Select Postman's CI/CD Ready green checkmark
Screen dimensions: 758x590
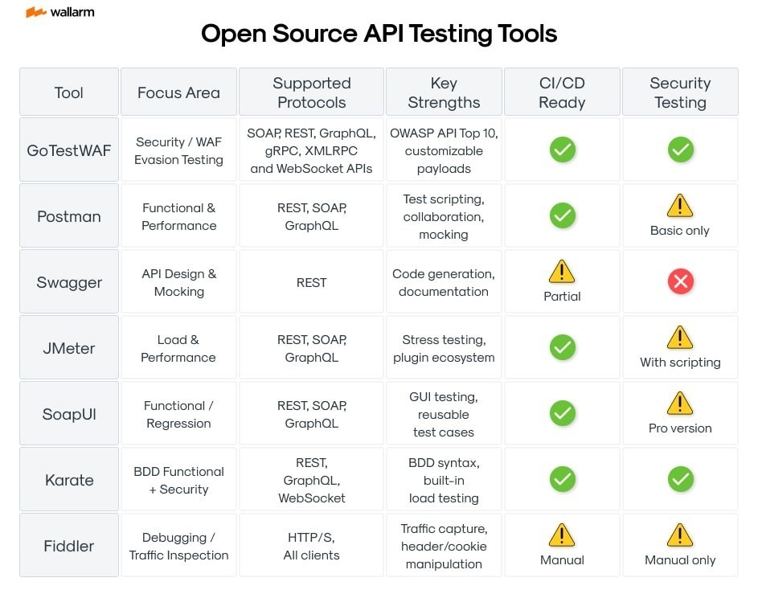click(x=562, y=215)
